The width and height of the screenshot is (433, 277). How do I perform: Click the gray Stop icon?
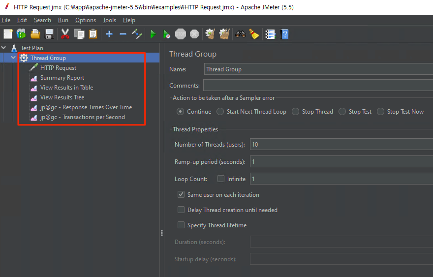[x=181, y=34]
